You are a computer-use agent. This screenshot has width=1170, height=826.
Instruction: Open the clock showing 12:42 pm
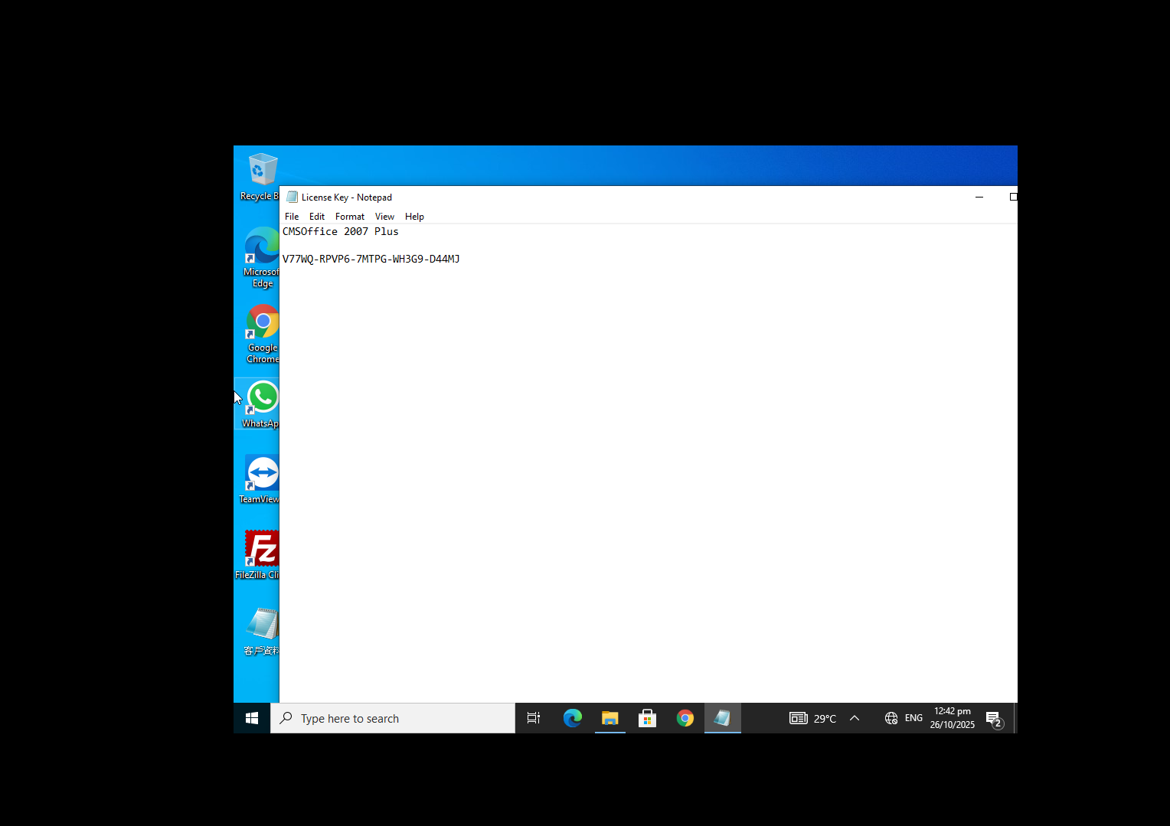click(x=953, y=718)
